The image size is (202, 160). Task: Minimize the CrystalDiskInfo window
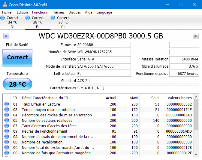tap(167, 5)
